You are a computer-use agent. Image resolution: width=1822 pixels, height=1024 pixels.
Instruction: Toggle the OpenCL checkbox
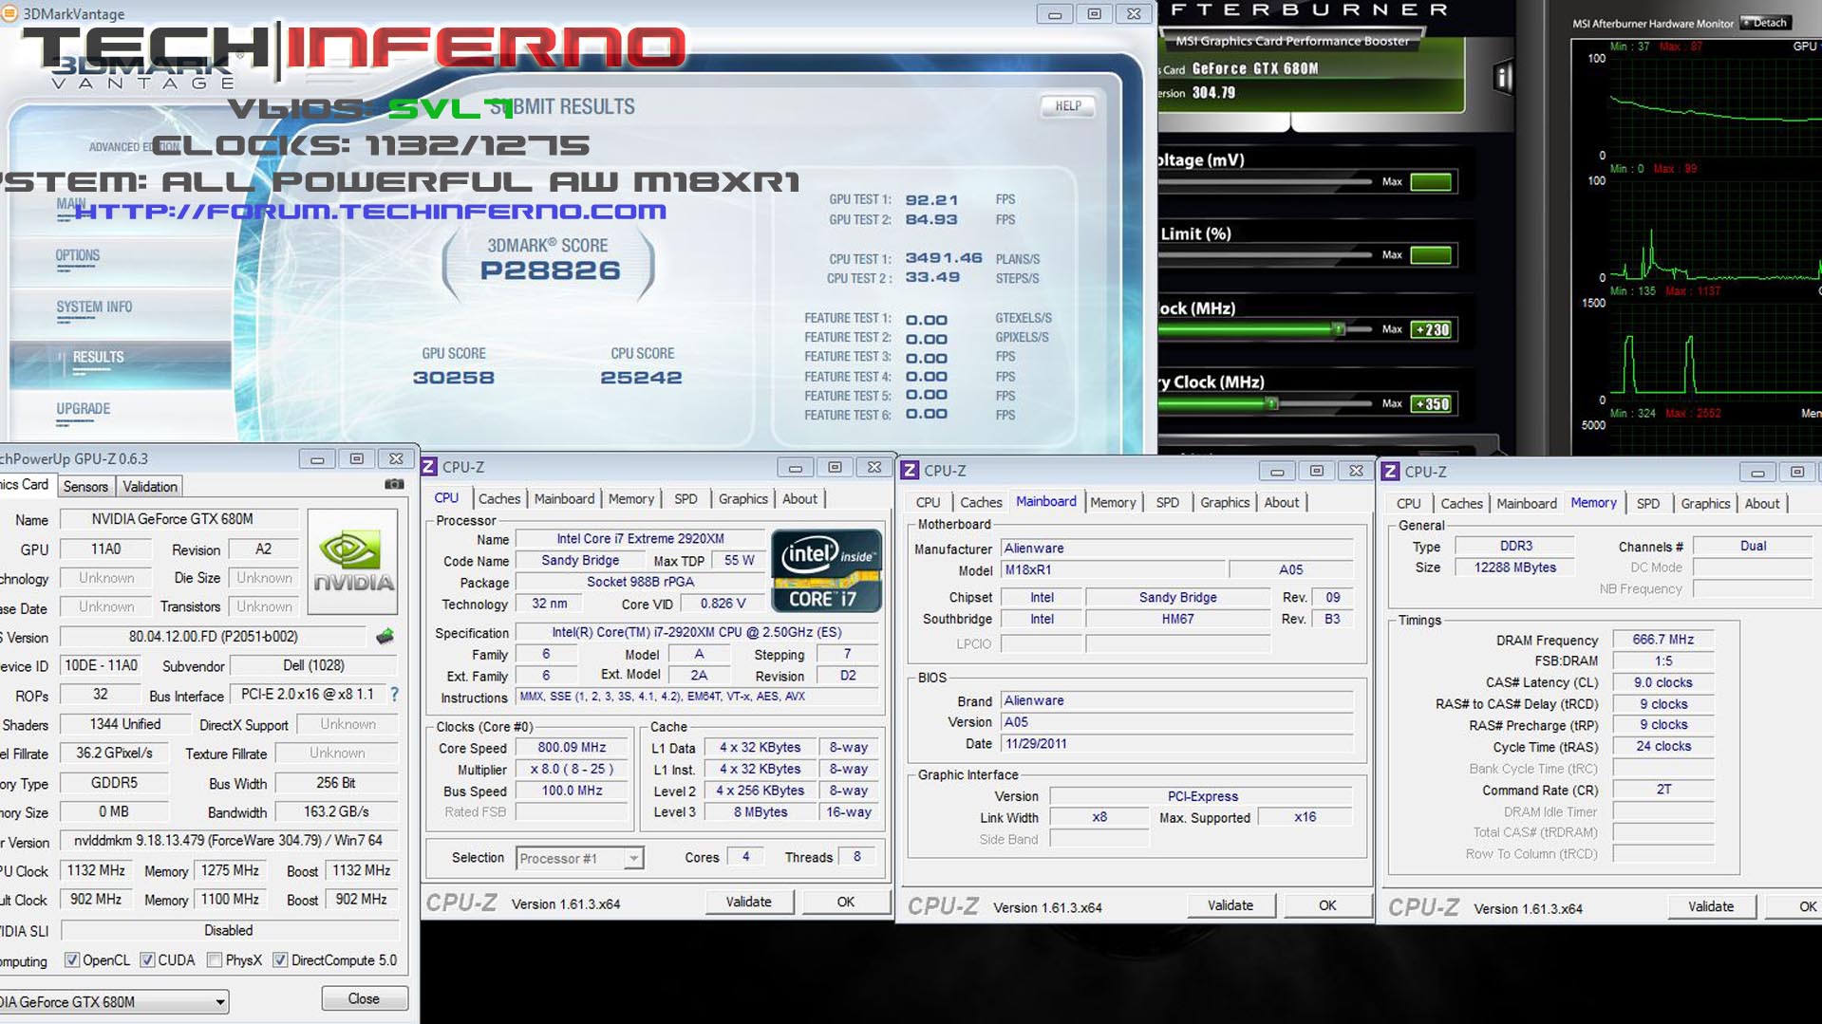(x=72, y=959)
